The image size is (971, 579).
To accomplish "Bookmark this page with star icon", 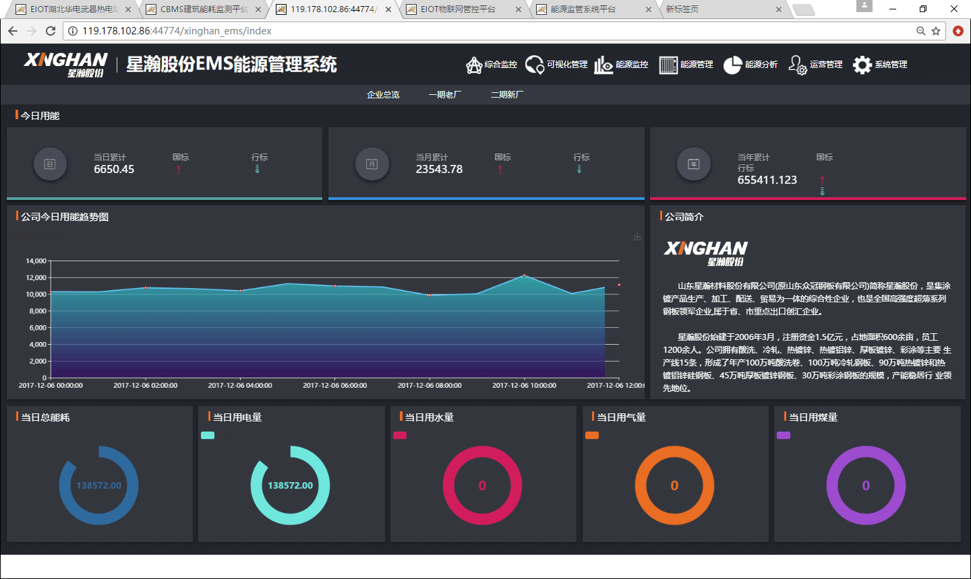I will coord(936,31).
